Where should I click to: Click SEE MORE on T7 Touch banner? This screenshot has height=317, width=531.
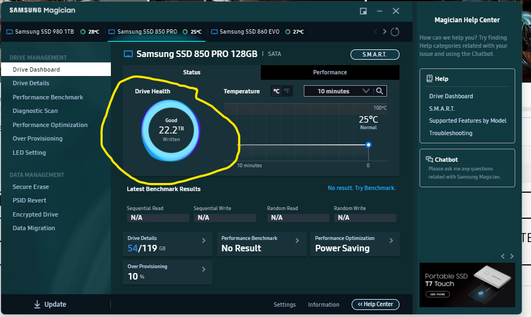[438, 294]
